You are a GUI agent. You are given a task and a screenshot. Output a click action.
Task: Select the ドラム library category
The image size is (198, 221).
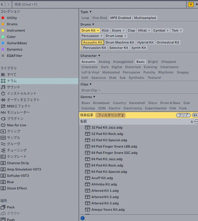(39, 81)
